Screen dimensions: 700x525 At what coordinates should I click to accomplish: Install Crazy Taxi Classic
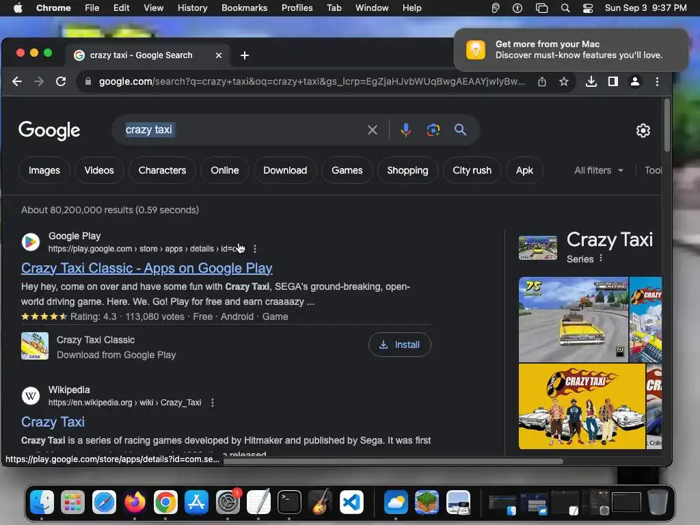tap(399, 345)
